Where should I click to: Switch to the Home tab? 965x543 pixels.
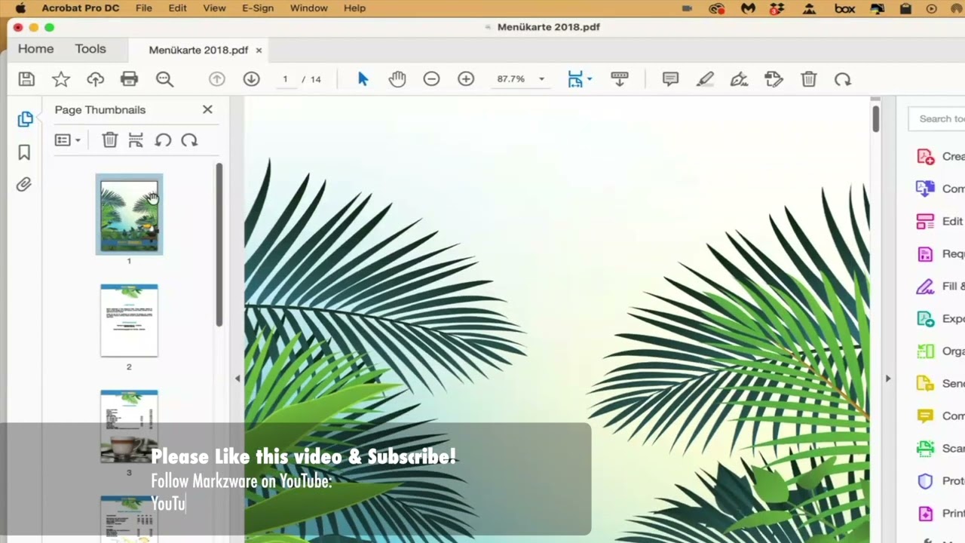(35, 49)
